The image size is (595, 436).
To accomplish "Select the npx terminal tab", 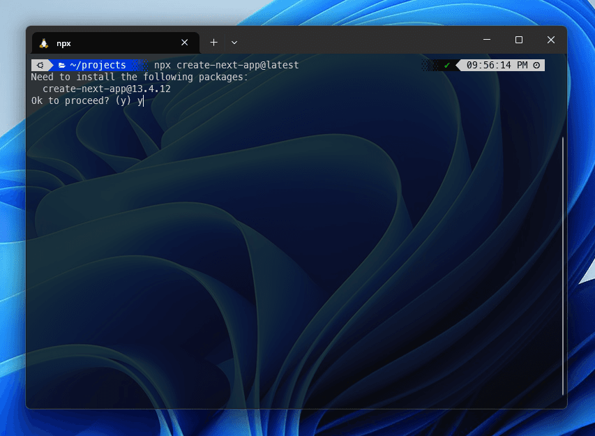I will [x=115, y=43].
